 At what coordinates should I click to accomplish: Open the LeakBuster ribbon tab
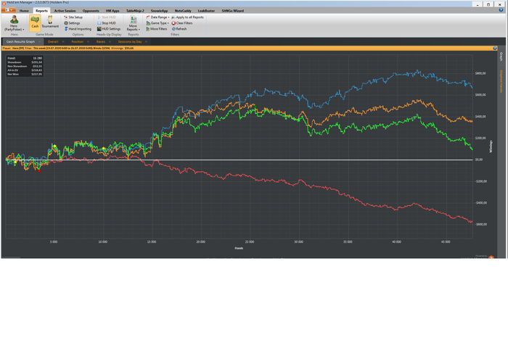coord(206,11)
